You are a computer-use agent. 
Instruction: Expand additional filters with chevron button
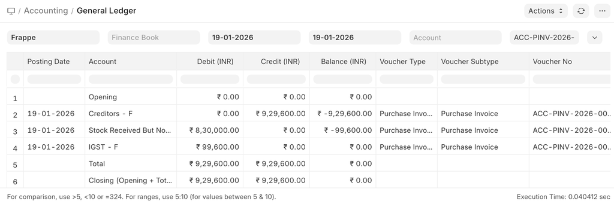[x=594, y=38]
